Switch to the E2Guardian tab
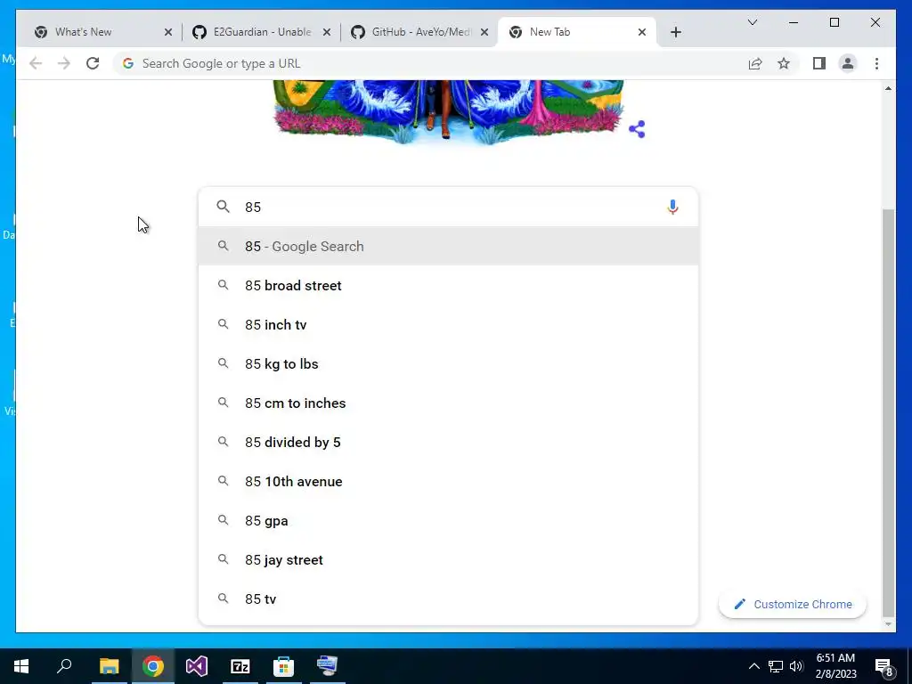This screenshot has height=684, width=912. click(262, 32)
